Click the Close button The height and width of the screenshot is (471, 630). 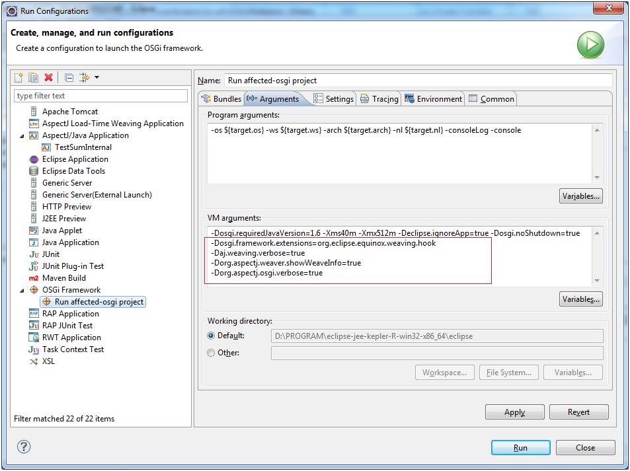[586, 447]
